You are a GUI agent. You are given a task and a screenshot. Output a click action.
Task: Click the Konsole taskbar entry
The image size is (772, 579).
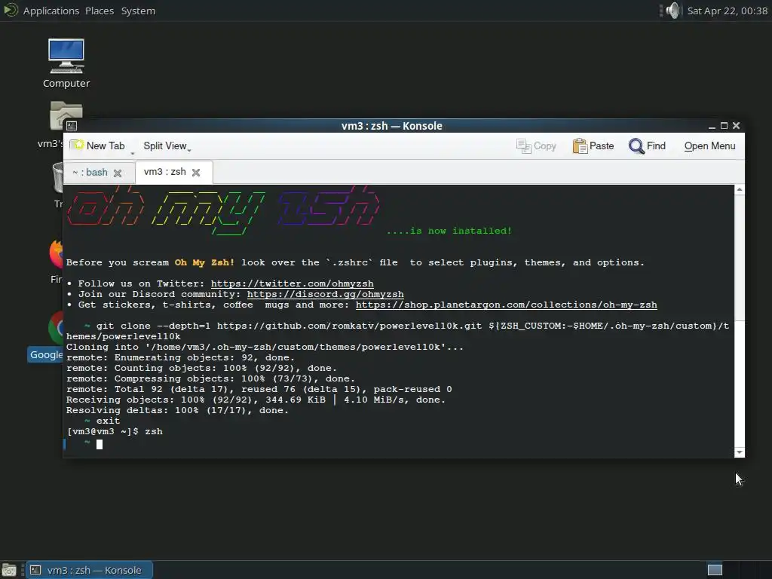89,570
